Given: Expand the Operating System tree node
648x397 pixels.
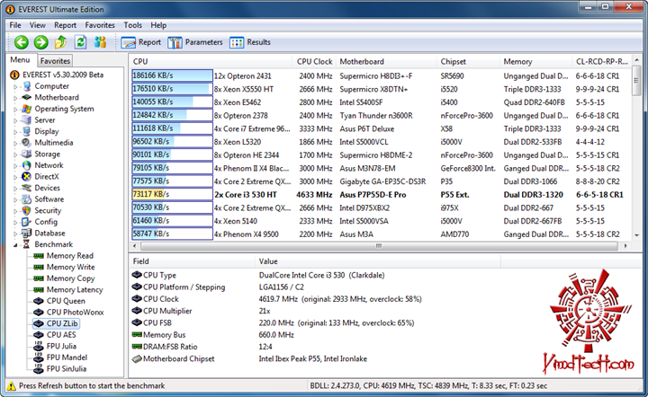Looking at the screenshot, I should 15,110.
